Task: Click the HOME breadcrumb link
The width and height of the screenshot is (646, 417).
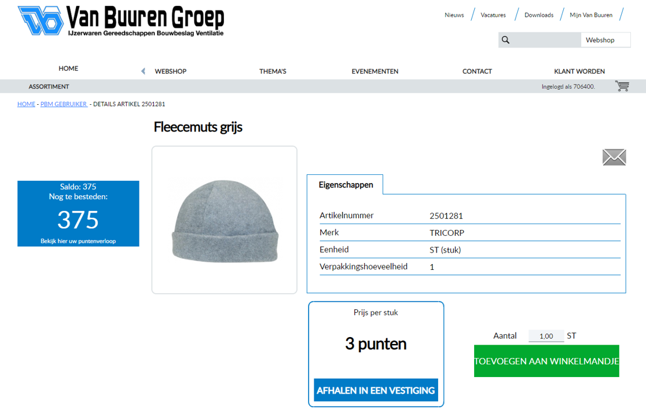Action: pos(27,104)
